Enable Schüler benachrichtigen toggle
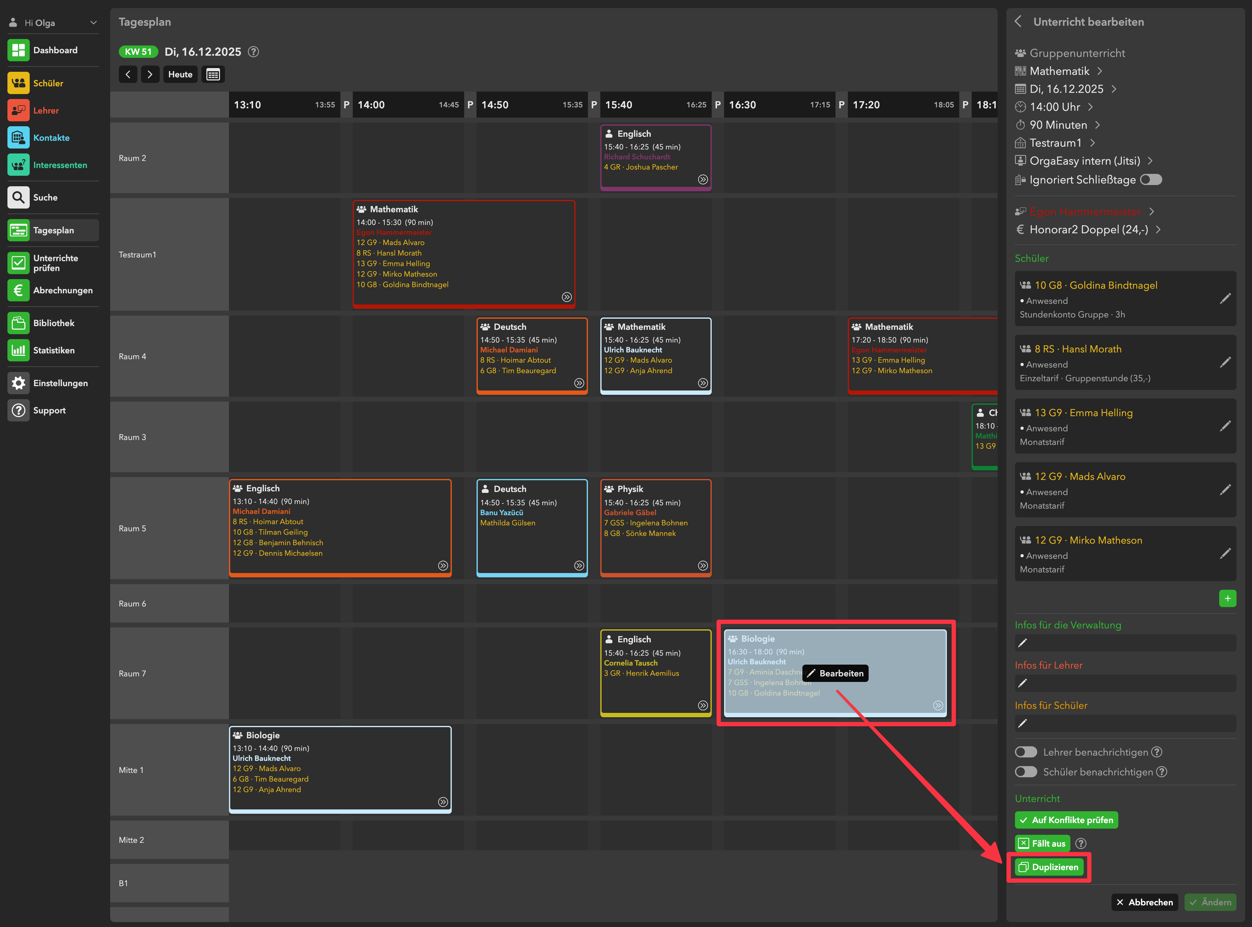This screenshot has height=927, width=1252. click(x=1026, y=772)
